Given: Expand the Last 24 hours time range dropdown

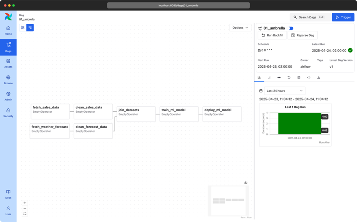Looking at the screenshot, I should coord(285,91).
